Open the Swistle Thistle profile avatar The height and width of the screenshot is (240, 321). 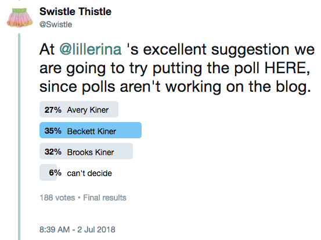20,17
